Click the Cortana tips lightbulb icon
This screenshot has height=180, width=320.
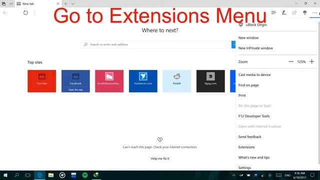pos(304,12)
